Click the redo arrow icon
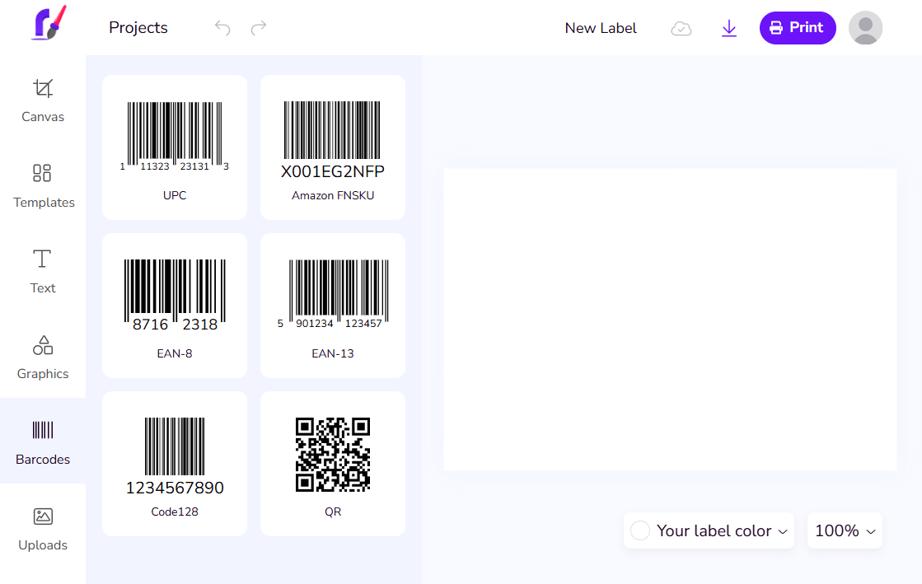The width and height of the screenshot is (922, 584). [259, 28]
